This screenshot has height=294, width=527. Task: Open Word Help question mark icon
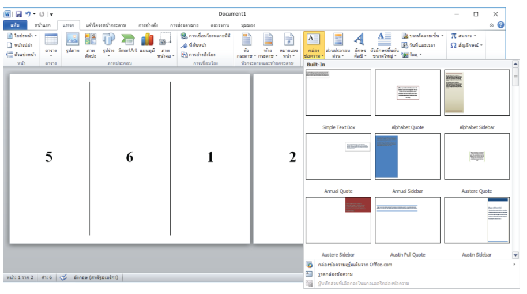(x=500, y=25)
